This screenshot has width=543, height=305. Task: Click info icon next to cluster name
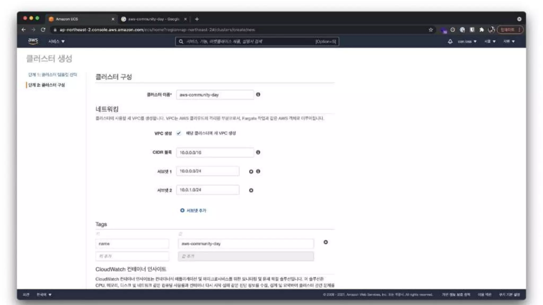coord(258,95)
